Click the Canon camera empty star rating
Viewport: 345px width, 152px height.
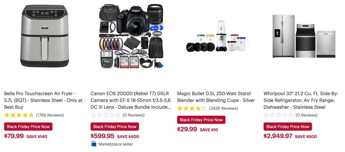coord(105,115)
